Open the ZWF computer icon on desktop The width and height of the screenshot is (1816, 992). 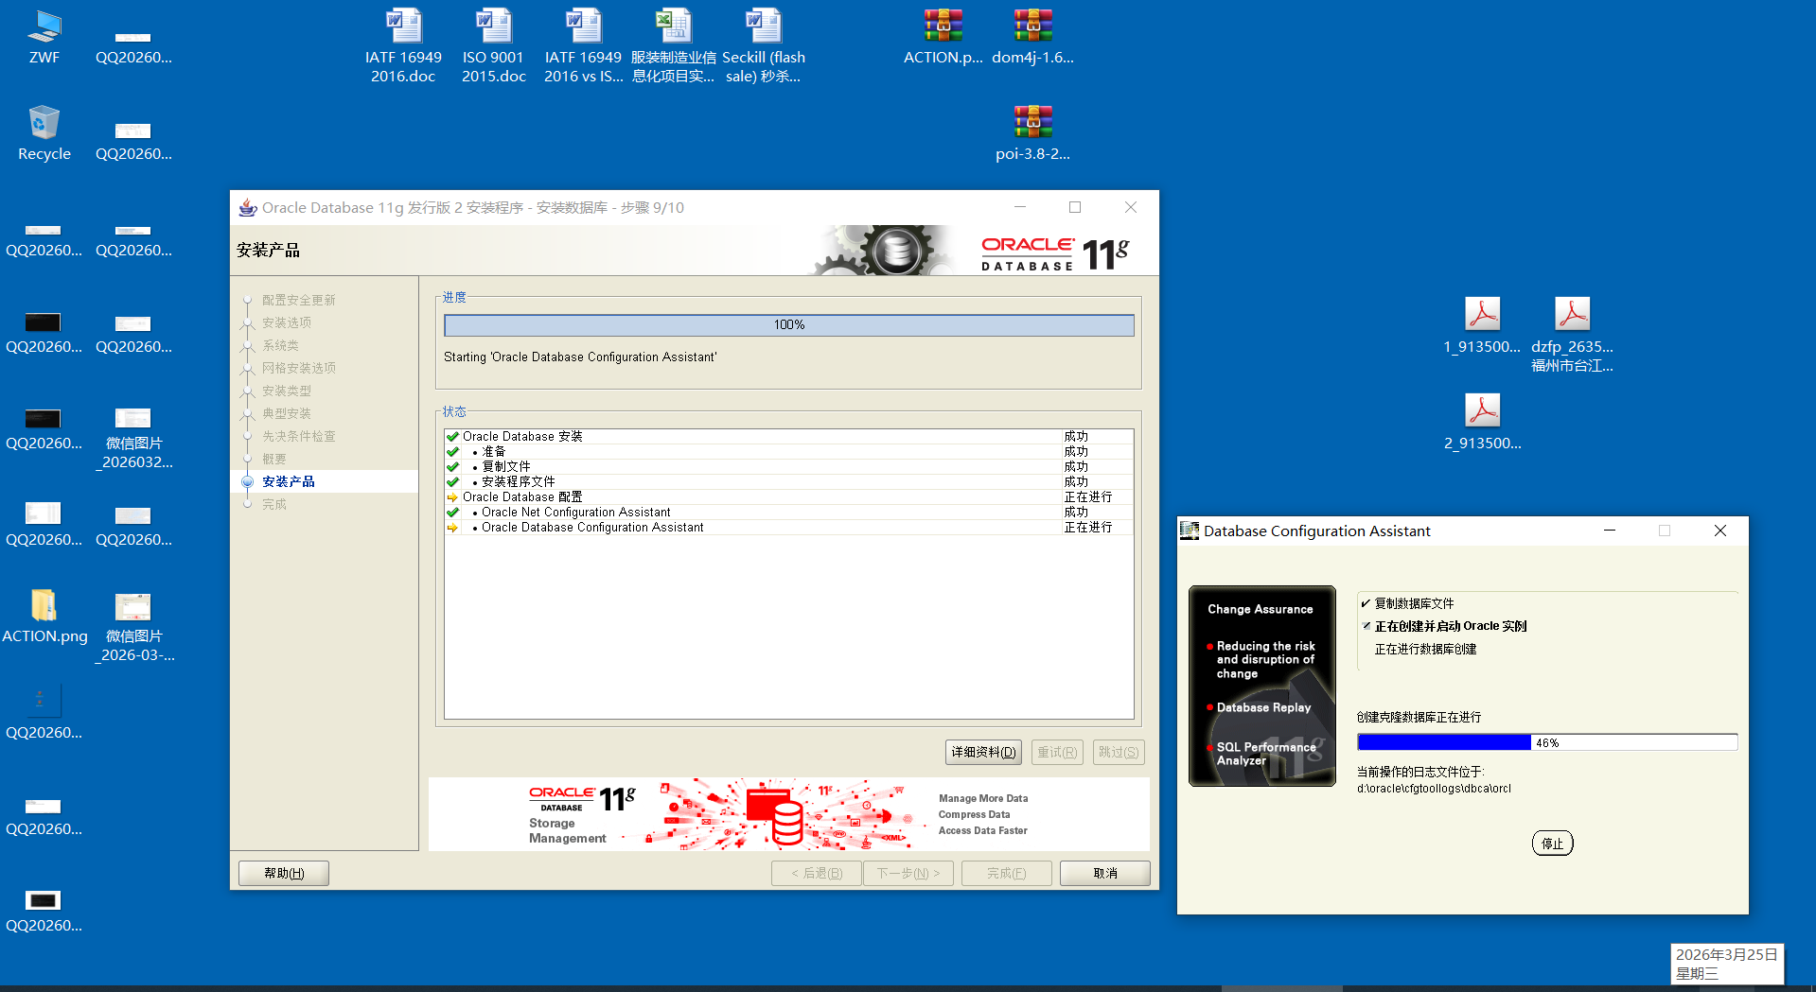[44, 38]
